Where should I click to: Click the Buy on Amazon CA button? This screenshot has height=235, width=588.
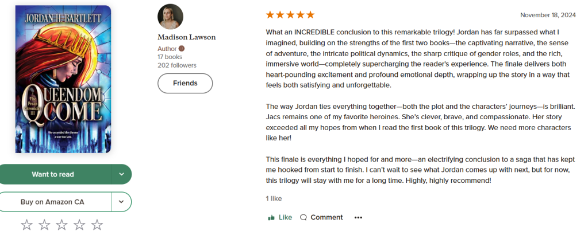click(x=53, y=202)
